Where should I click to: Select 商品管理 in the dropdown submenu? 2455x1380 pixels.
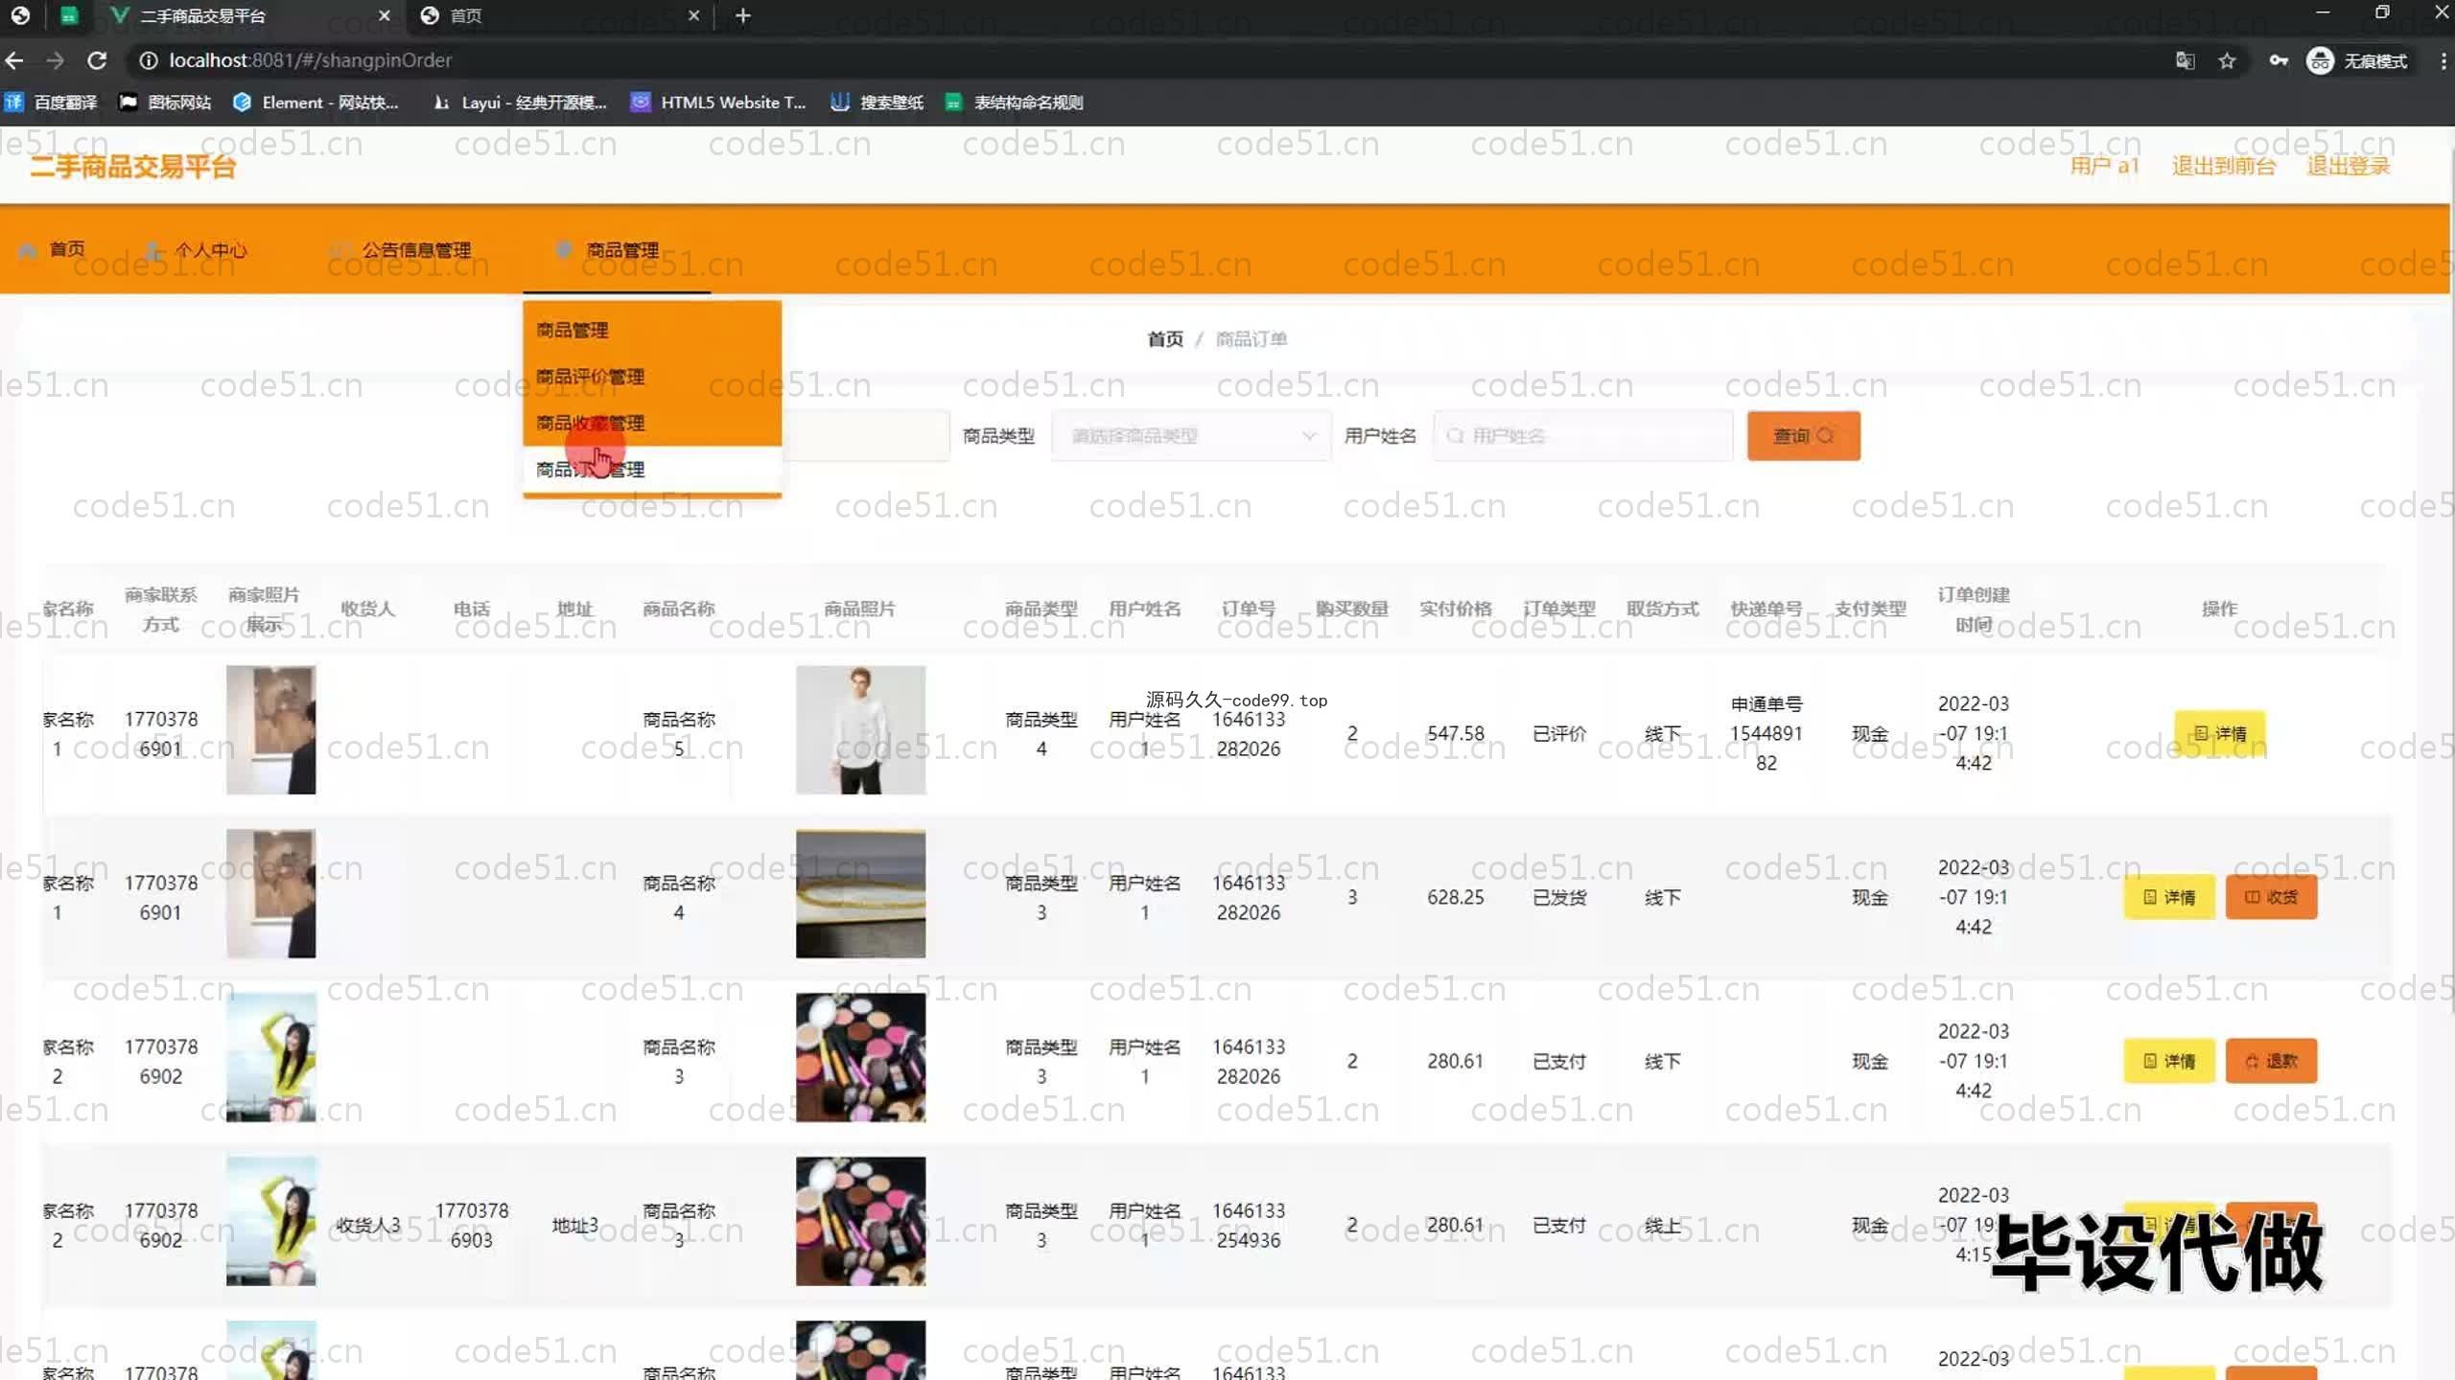[x=652, y=330]
